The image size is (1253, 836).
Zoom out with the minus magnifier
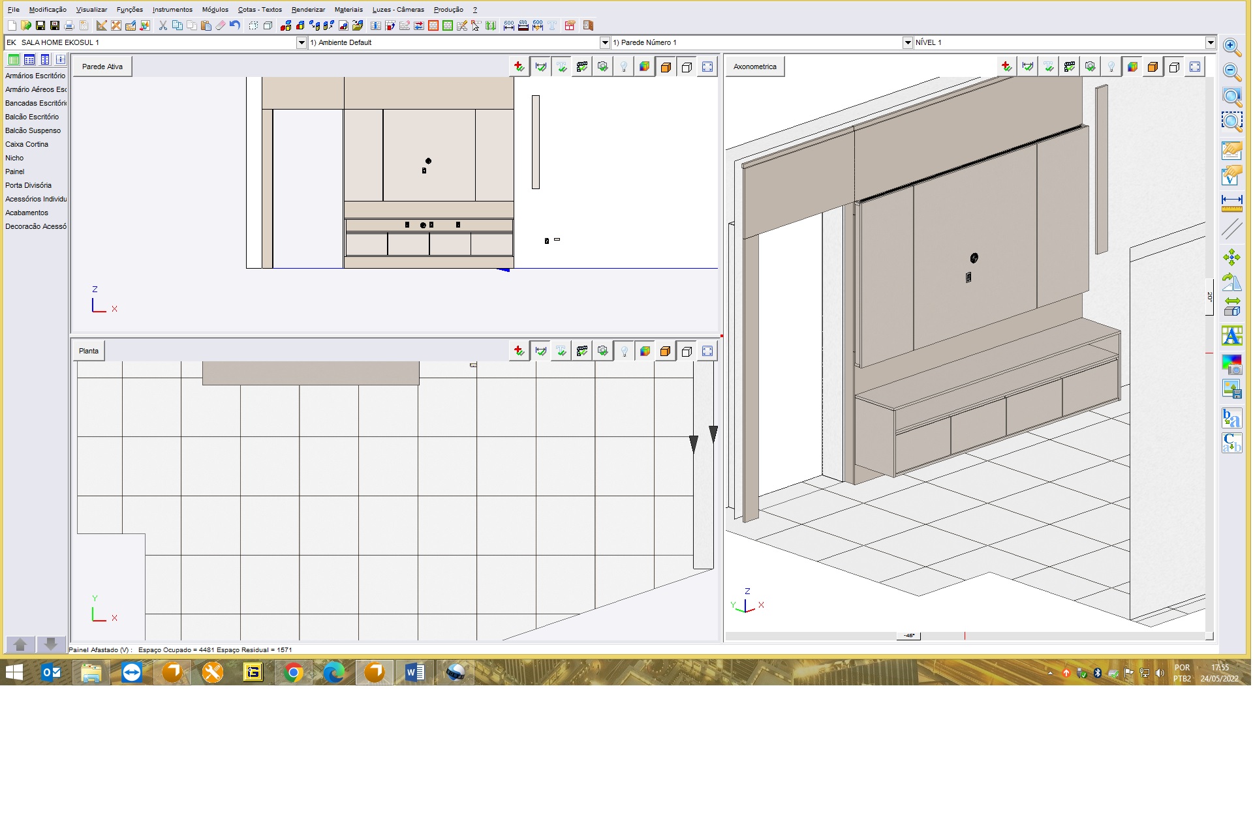1232,72
